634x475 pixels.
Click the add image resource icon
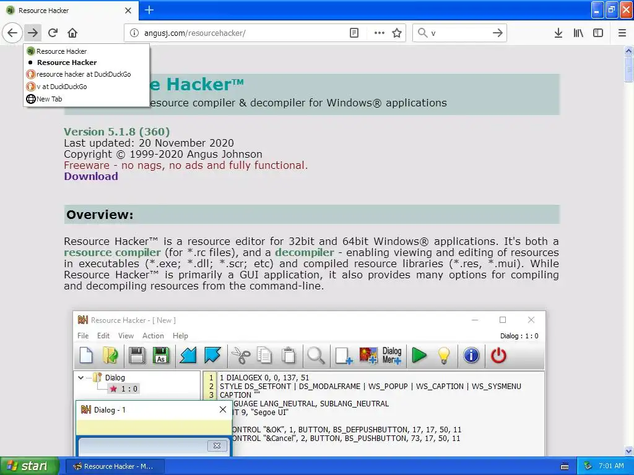tap(368, 356)
